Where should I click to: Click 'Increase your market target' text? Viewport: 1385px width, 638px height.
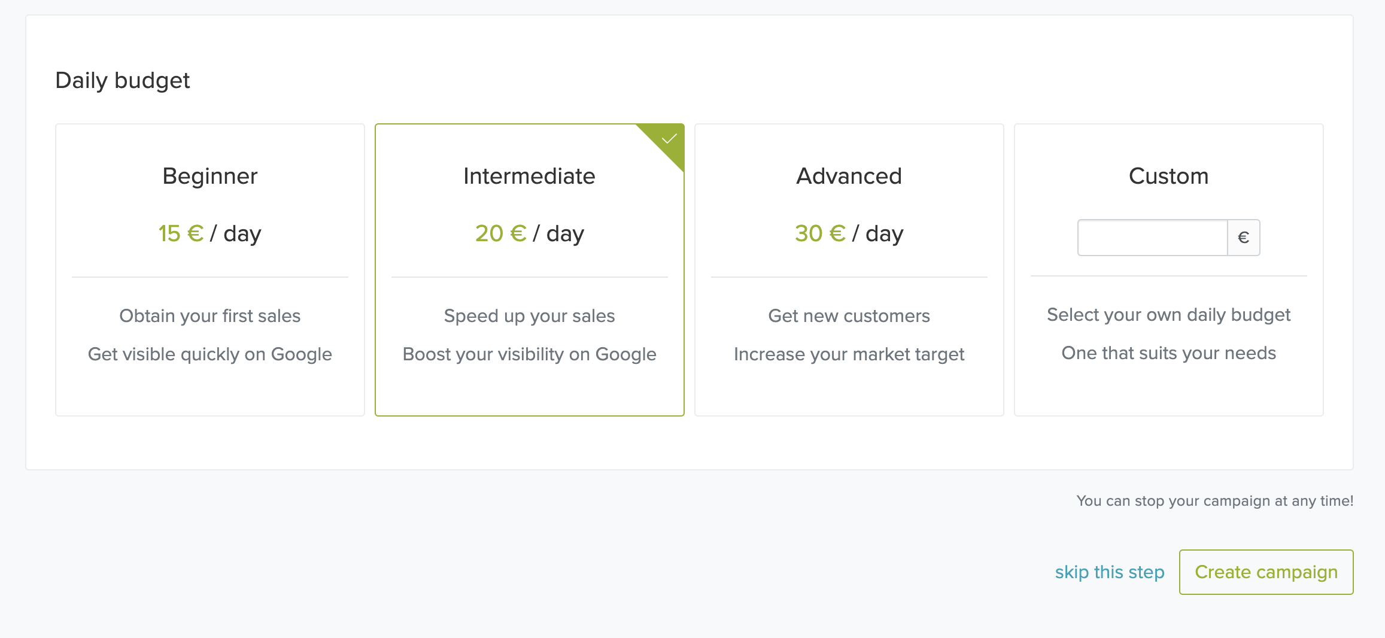pyautogui.click(x=849, y=354)
